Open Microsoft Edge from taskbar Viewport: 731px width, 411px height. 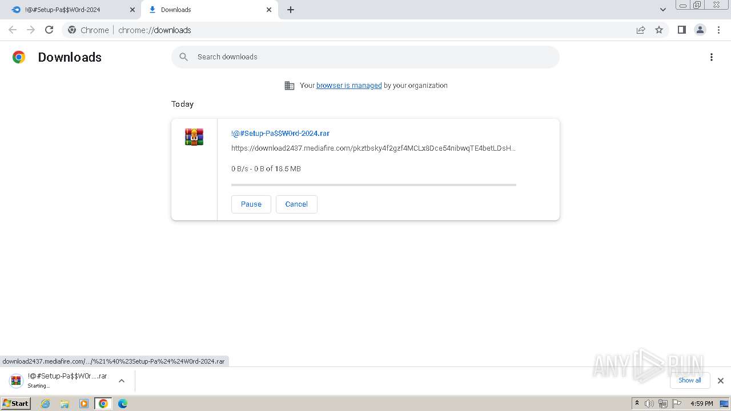(x=123, y=404)
